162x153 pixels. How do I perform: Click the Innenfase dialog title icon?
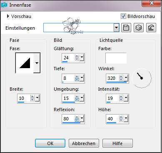(x=4, y=5)
